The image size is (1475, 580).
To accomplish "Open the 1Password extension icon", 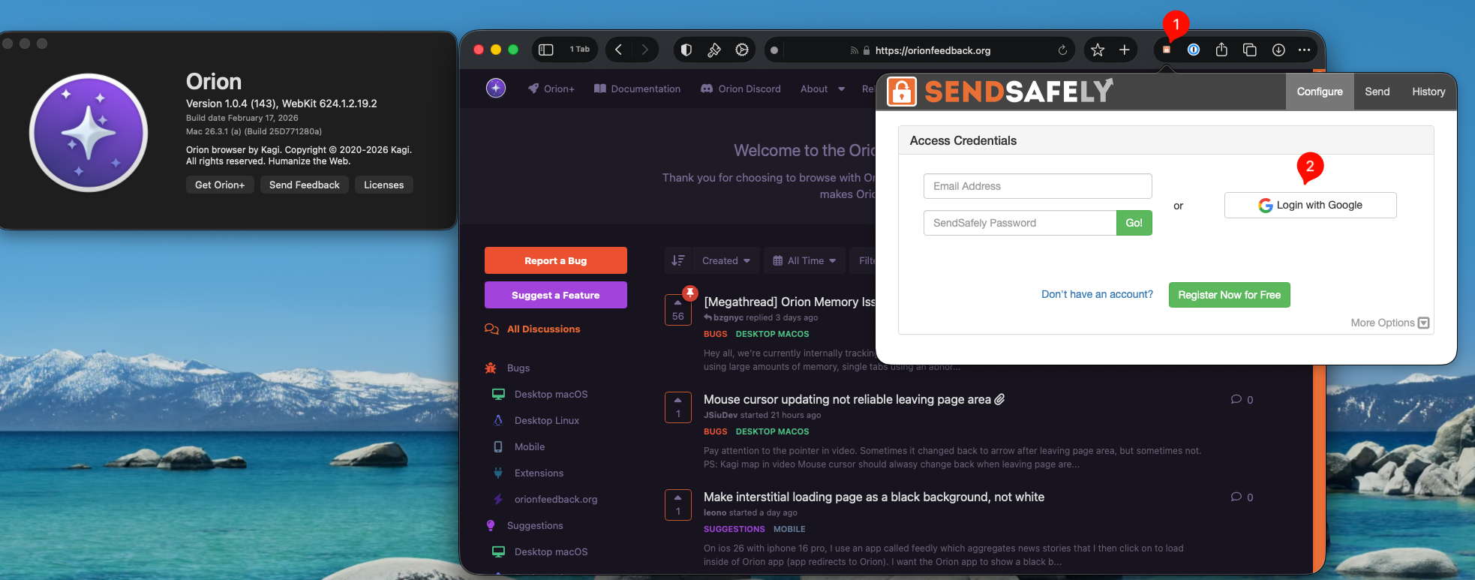I will [1194, 50].
